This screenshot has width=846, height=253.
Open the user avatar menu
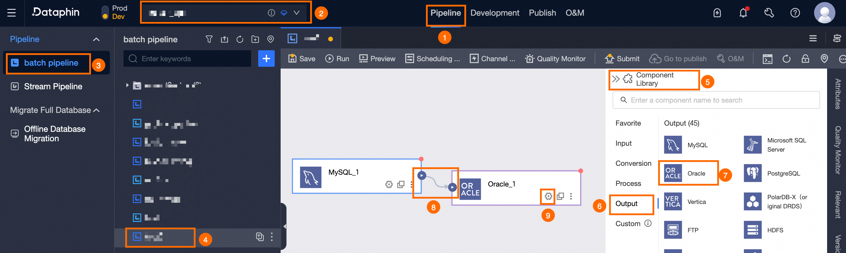click(x=824, y=13)
